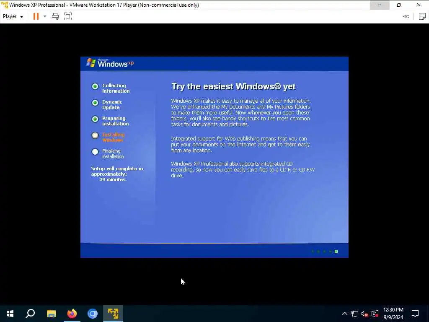Open the Action Center notifications
The width and height of the screenshot is (429, 322).
coord(415,314)
